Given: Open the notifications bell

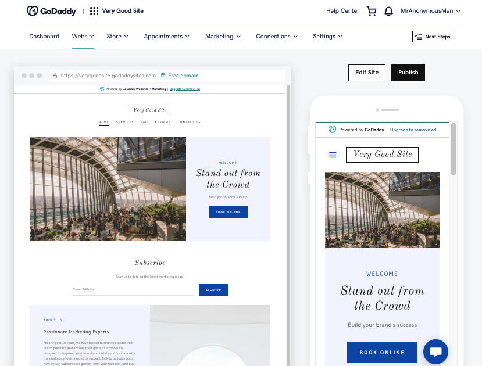Looking at the screenshot, I should (x=388, y=11).
